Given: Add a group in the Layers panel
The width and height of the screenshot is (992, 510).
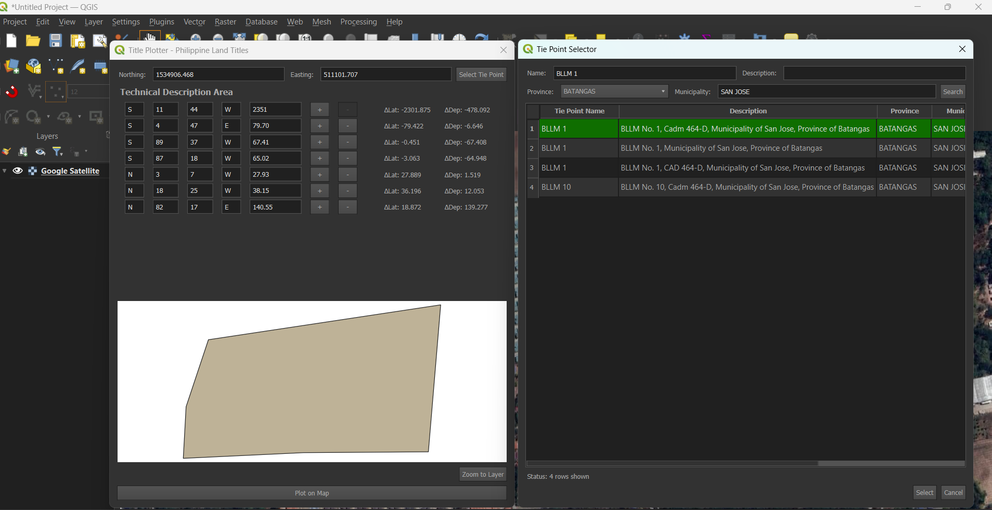Looking at the screenshot, I should point(23,152).
